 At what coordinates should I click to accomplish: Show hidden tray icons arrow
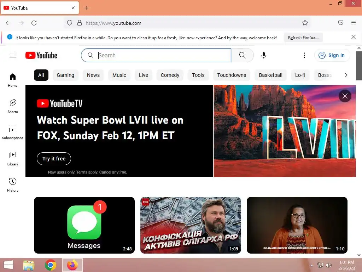point(312,265)
